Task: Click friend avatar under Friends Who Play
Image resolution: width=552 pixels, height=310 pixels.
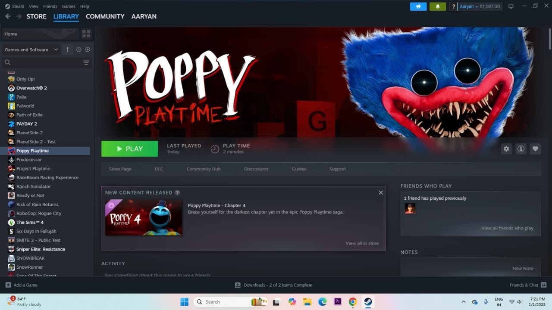Action: click(410, 208)
